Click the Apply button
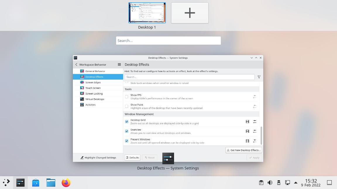This screenshot has width=337, height=189. point(254,157)
